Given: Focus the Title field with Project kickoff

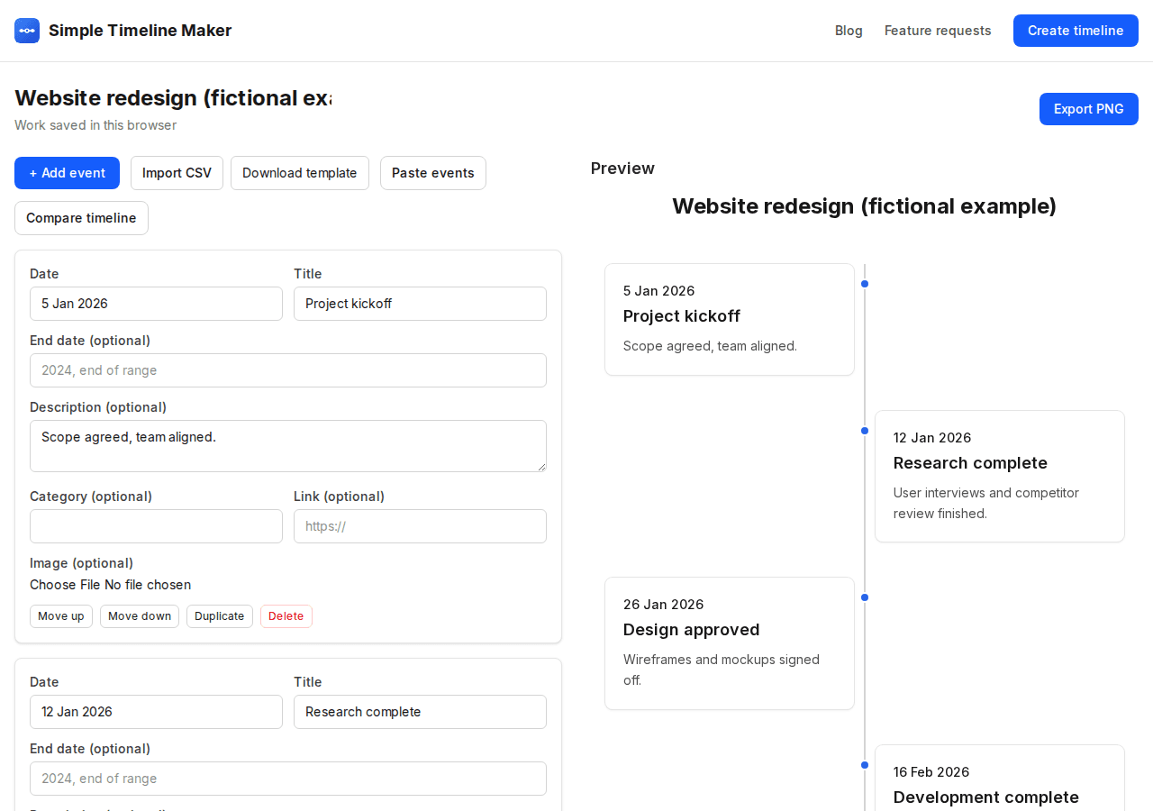Looking at the screenshot, I should click(420, 304).
